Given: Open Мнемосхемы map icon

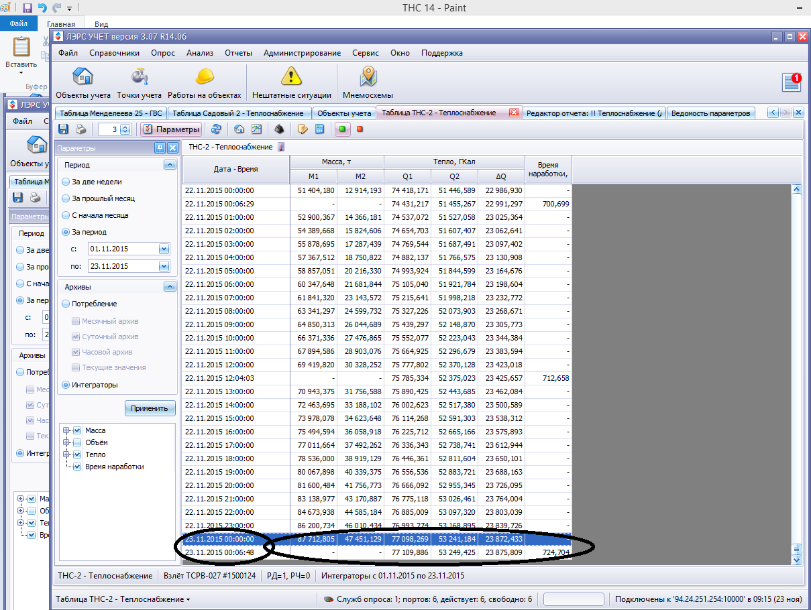Looking at the screenshot, I should point(368,83).
